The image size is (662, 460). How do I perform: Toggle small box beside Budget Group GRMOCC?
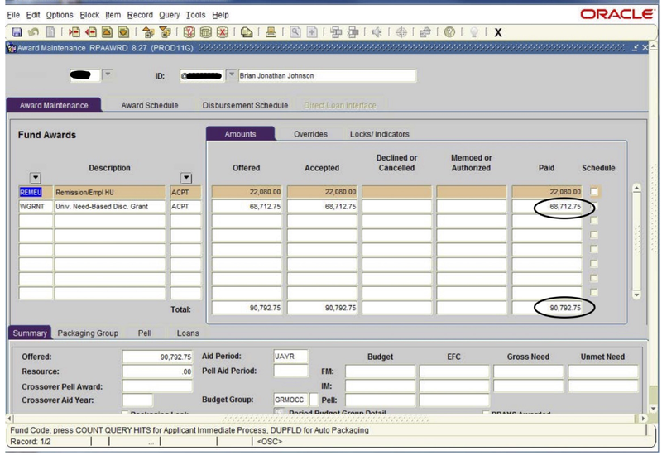click(314, 400)
